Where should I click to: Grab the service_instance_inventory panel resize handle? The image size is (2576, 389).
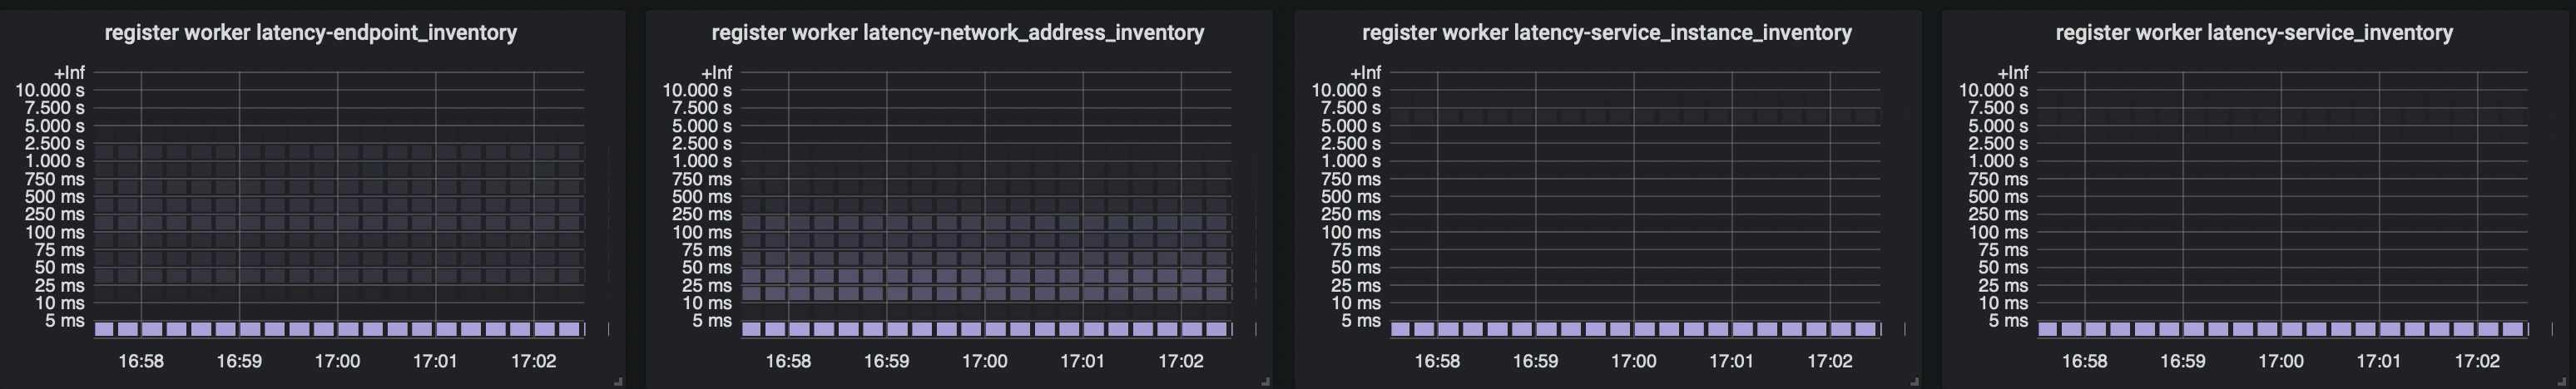coord(1914,381)
